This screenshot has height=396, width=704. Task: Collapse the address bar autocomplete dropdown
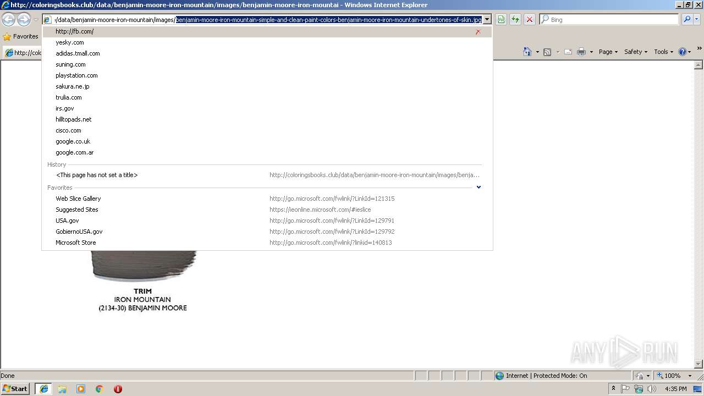(x=487, y=20)
